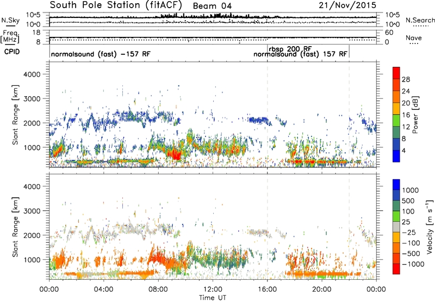Click the dashed 22:00 marker in the velocity panel
The image size is (435, 301).
tap(349, 227)
